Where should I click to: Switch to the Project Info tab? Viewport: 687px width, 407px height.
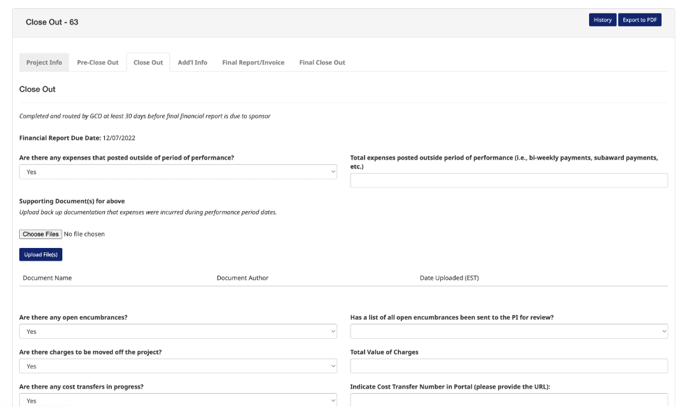[x=44, y=62]
